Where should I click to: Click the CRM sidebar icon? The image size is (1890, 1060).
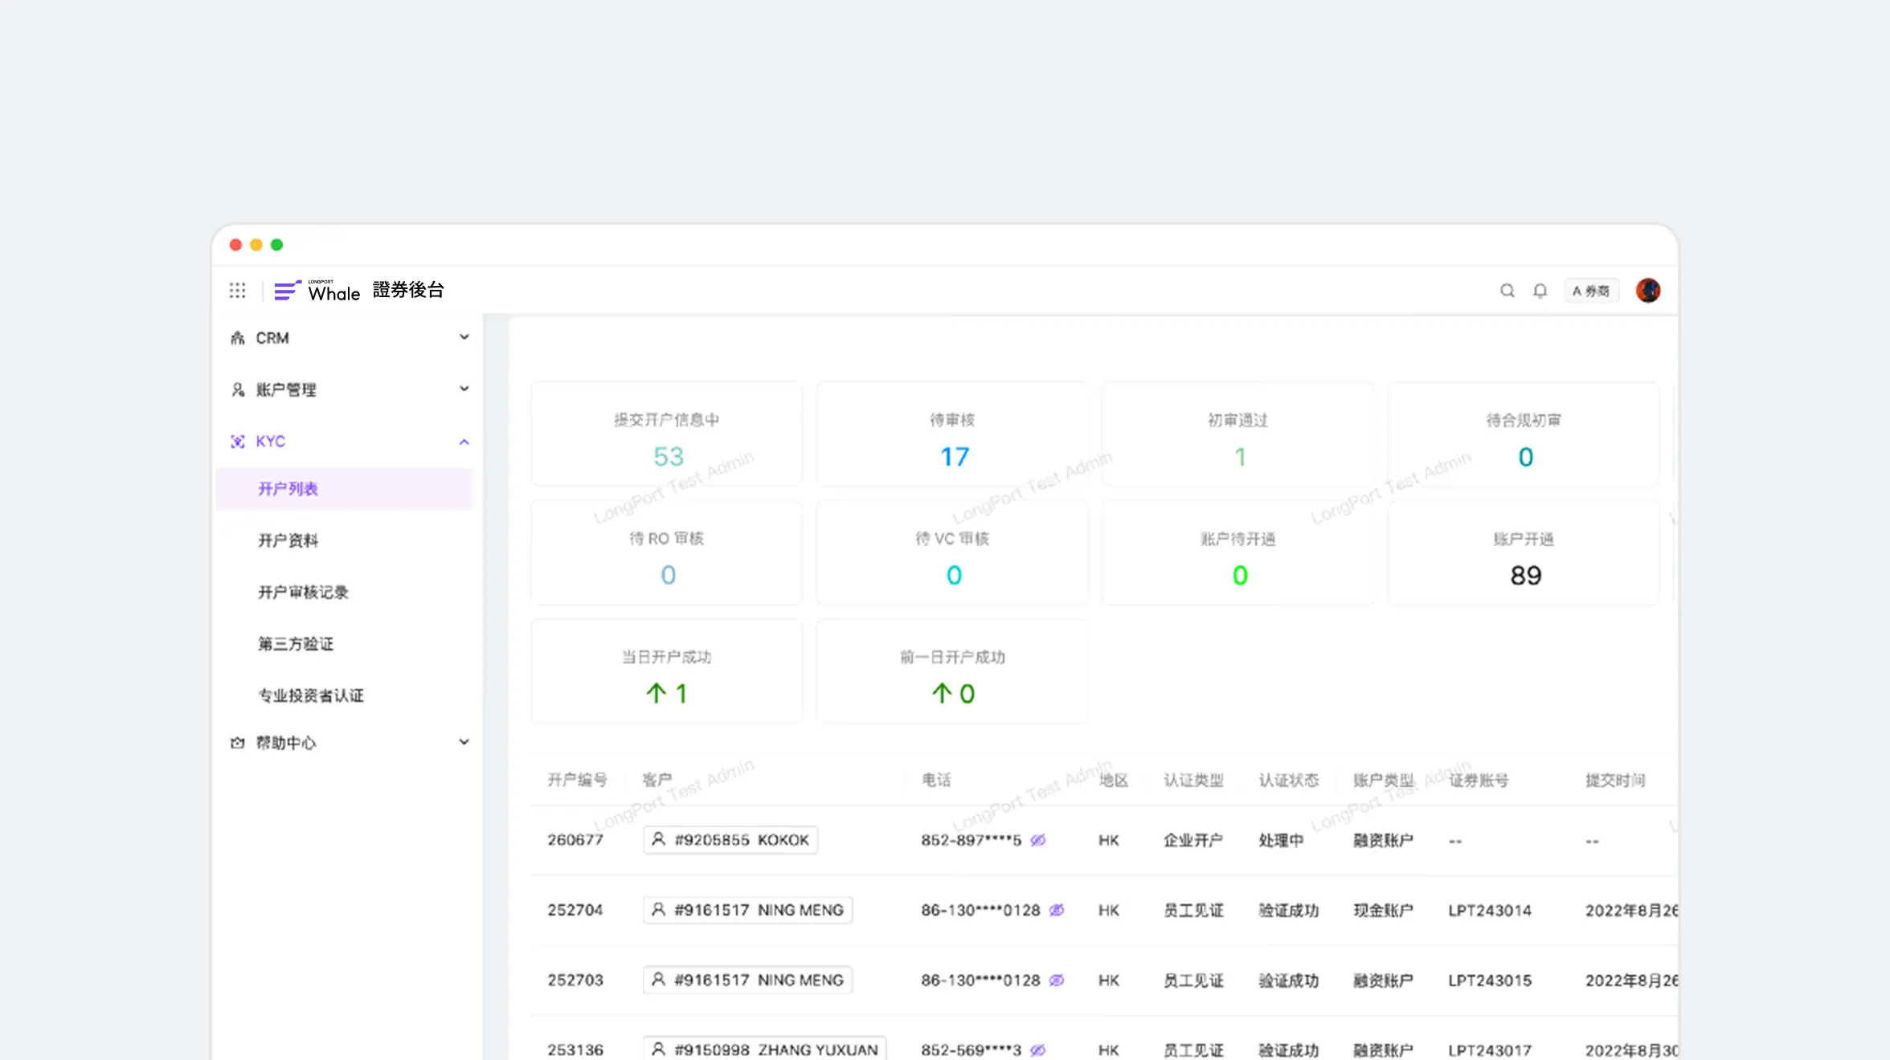pyautogui.click(x=238, y=338)
